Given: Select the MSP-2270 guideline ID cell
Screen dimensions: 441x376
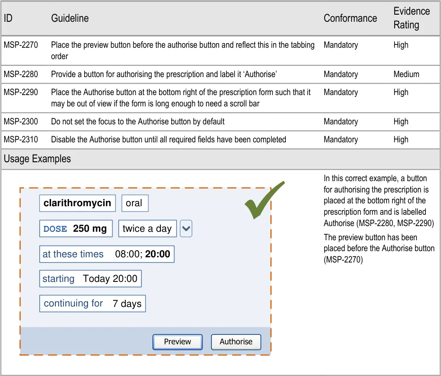Looking at the screenshot, I should point(21,45).
